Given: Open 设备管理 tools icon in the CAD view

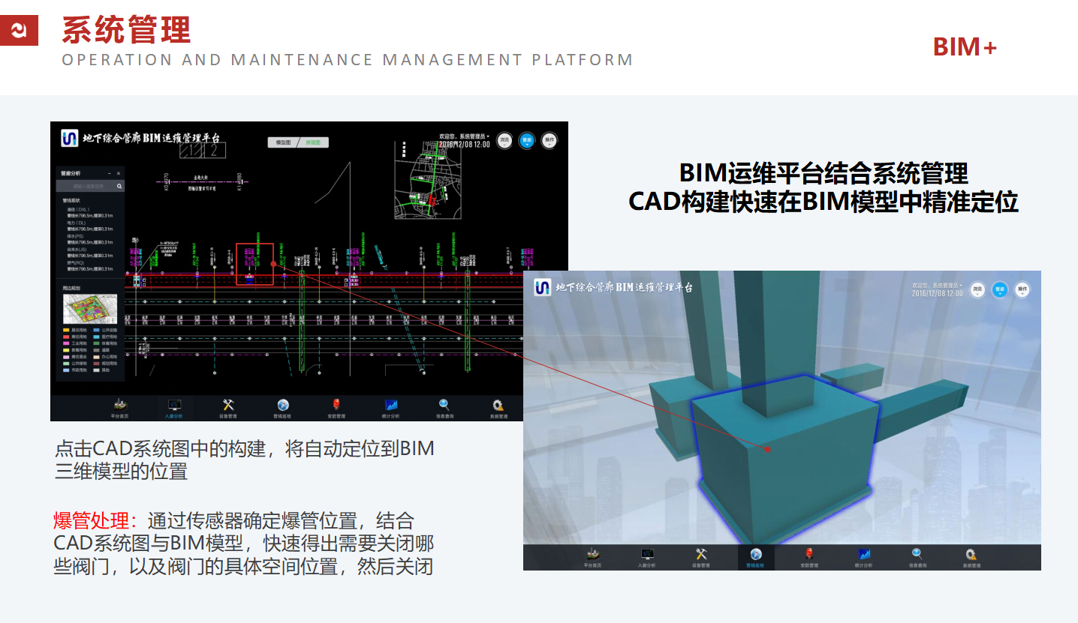Looking at the screenshot, I should tap(228, 406).
